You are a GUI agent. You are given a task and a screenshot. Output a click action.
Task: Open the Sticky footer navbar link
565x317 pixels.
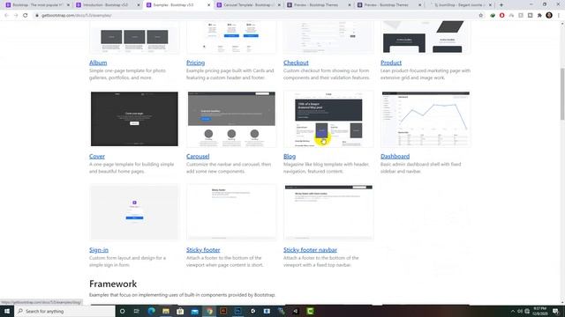pyautogui.click(x=310, y=250)
